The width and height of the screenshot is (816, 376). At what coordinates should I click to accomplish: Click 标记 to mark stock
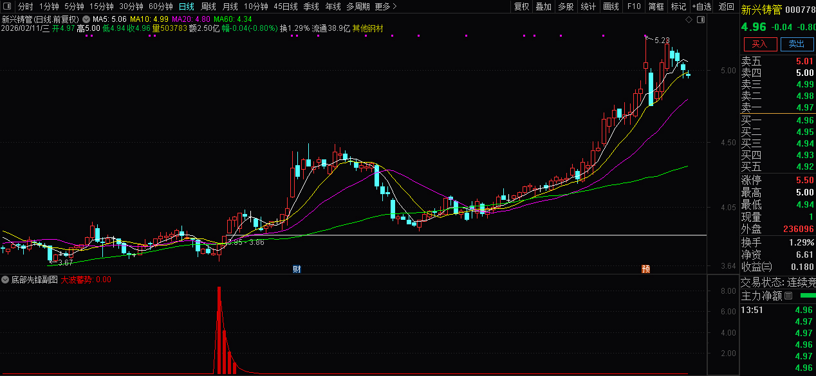678,6
